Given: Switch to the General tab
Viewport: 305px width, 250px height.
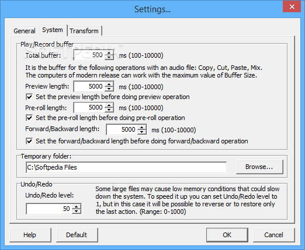Looking at the screenshot, I should coord(25,31).
